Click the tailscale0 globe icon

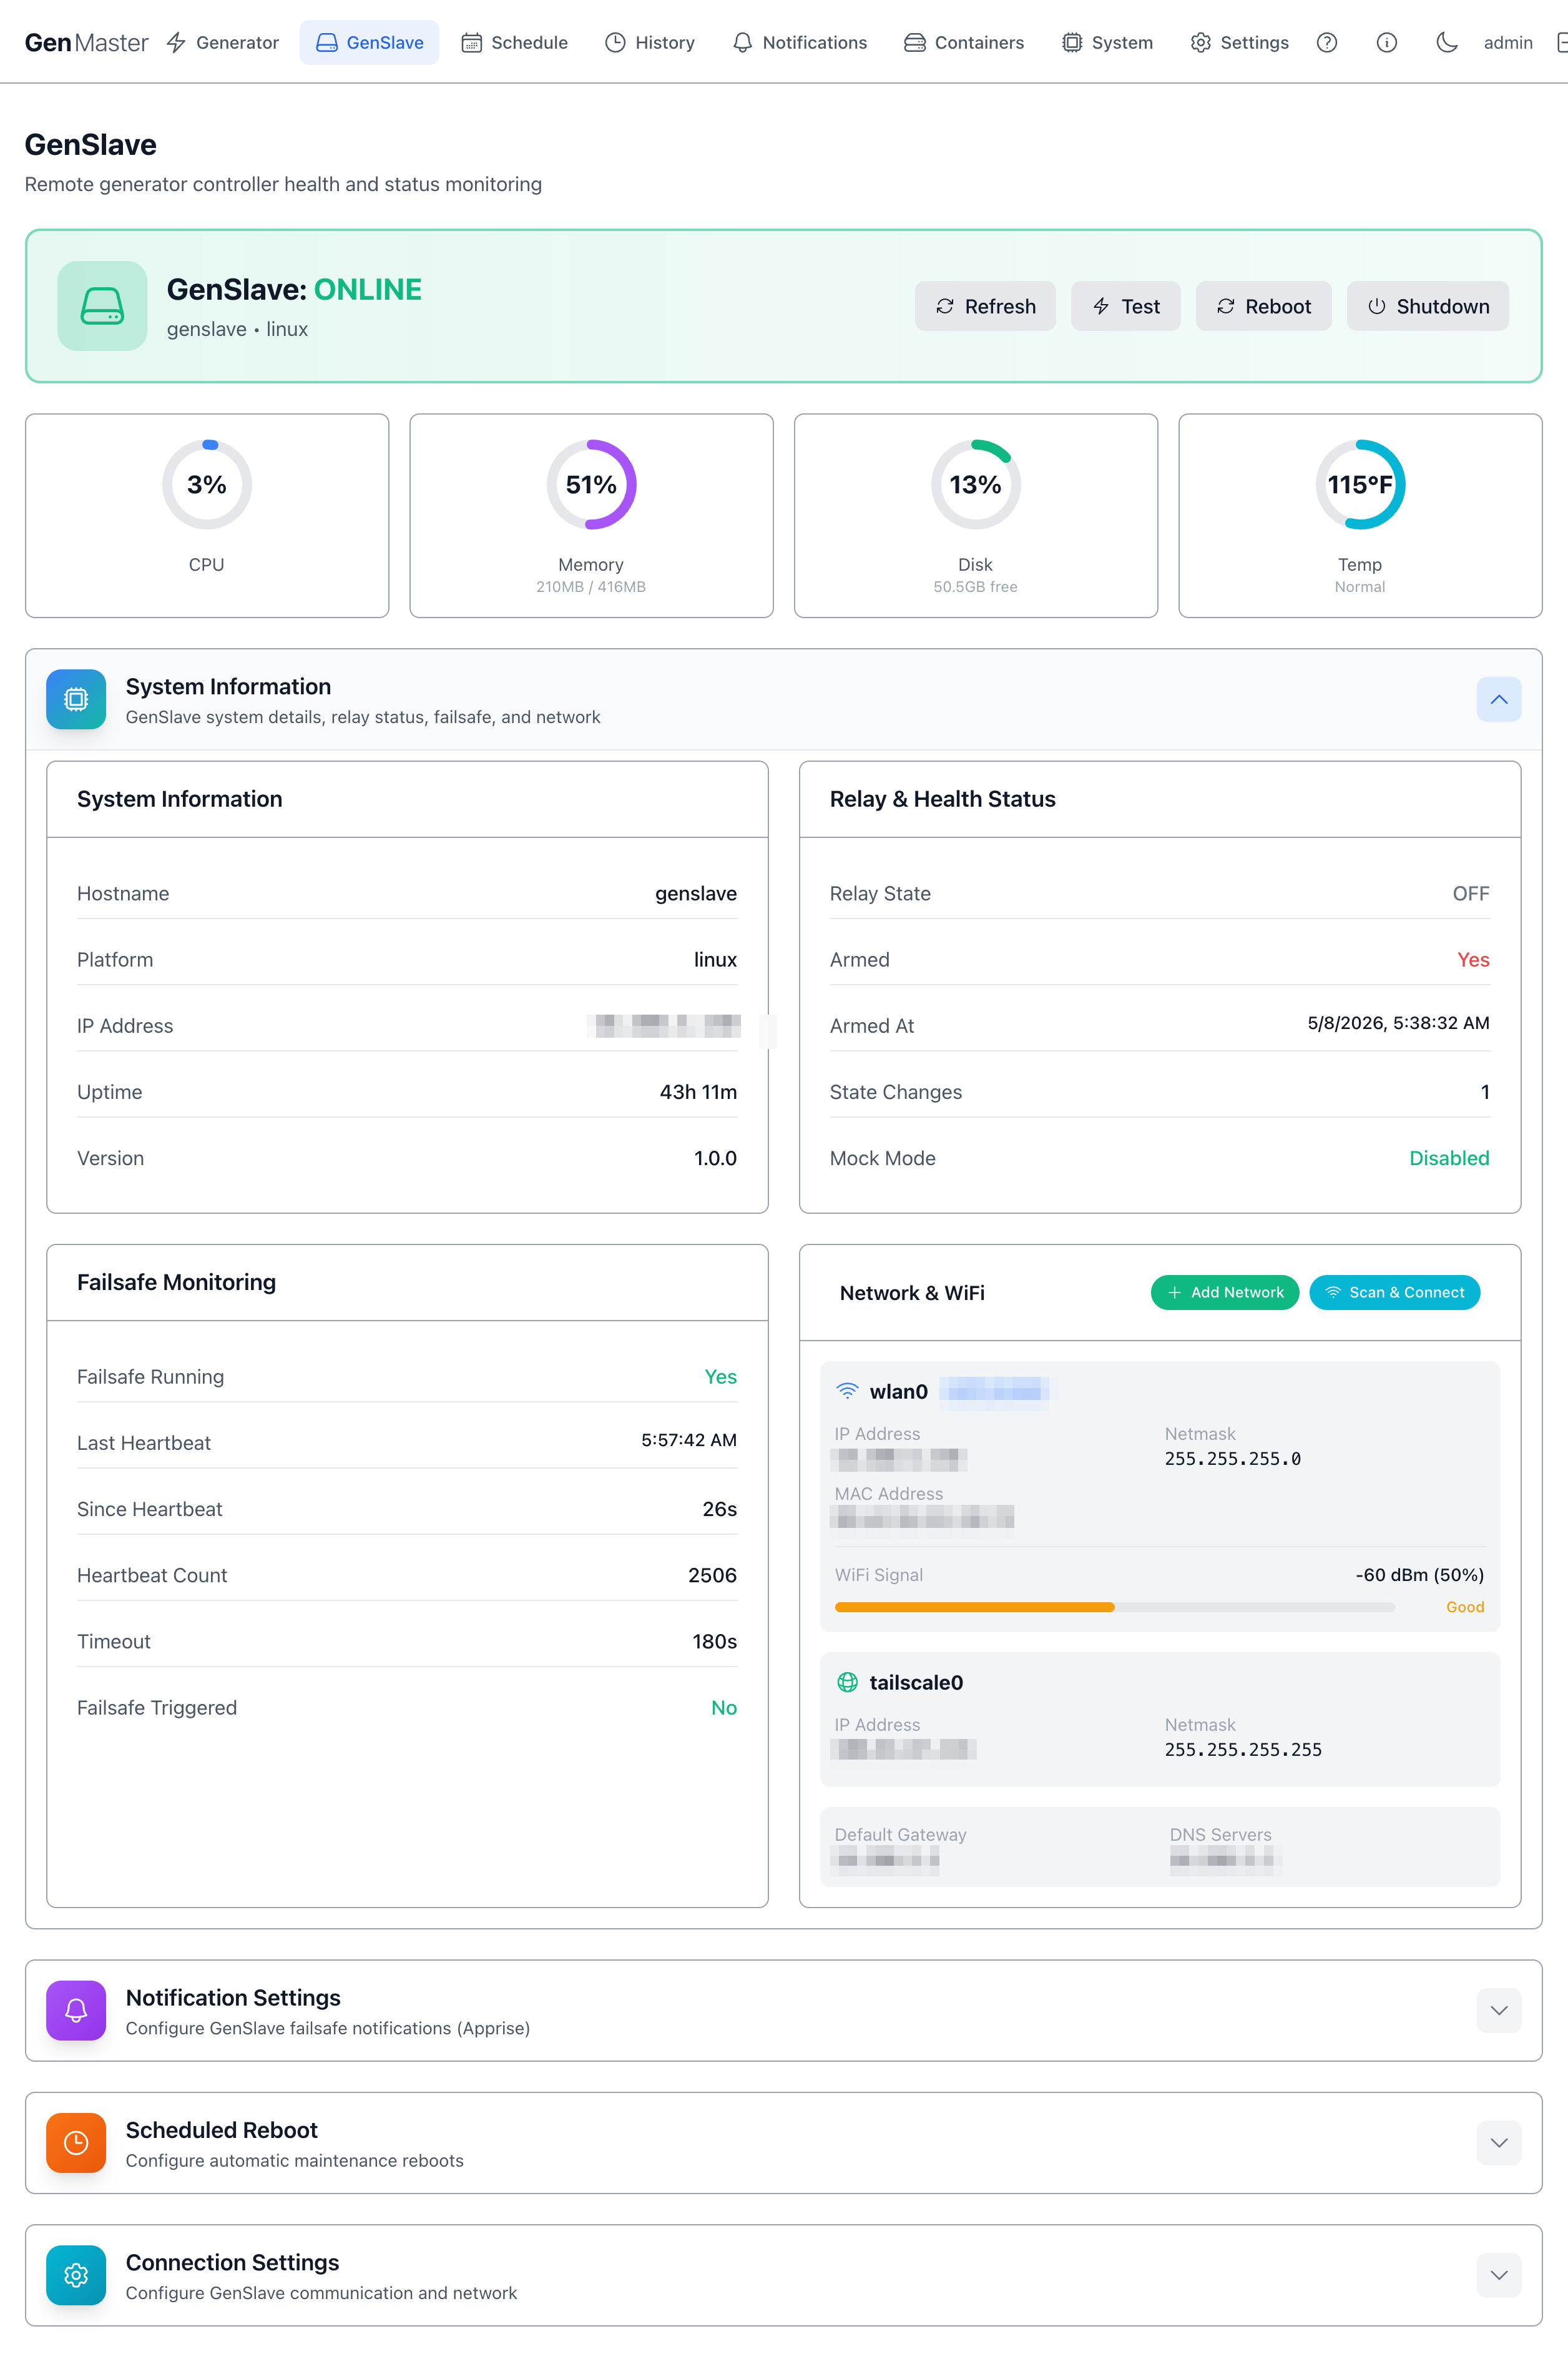[847, 1682]
